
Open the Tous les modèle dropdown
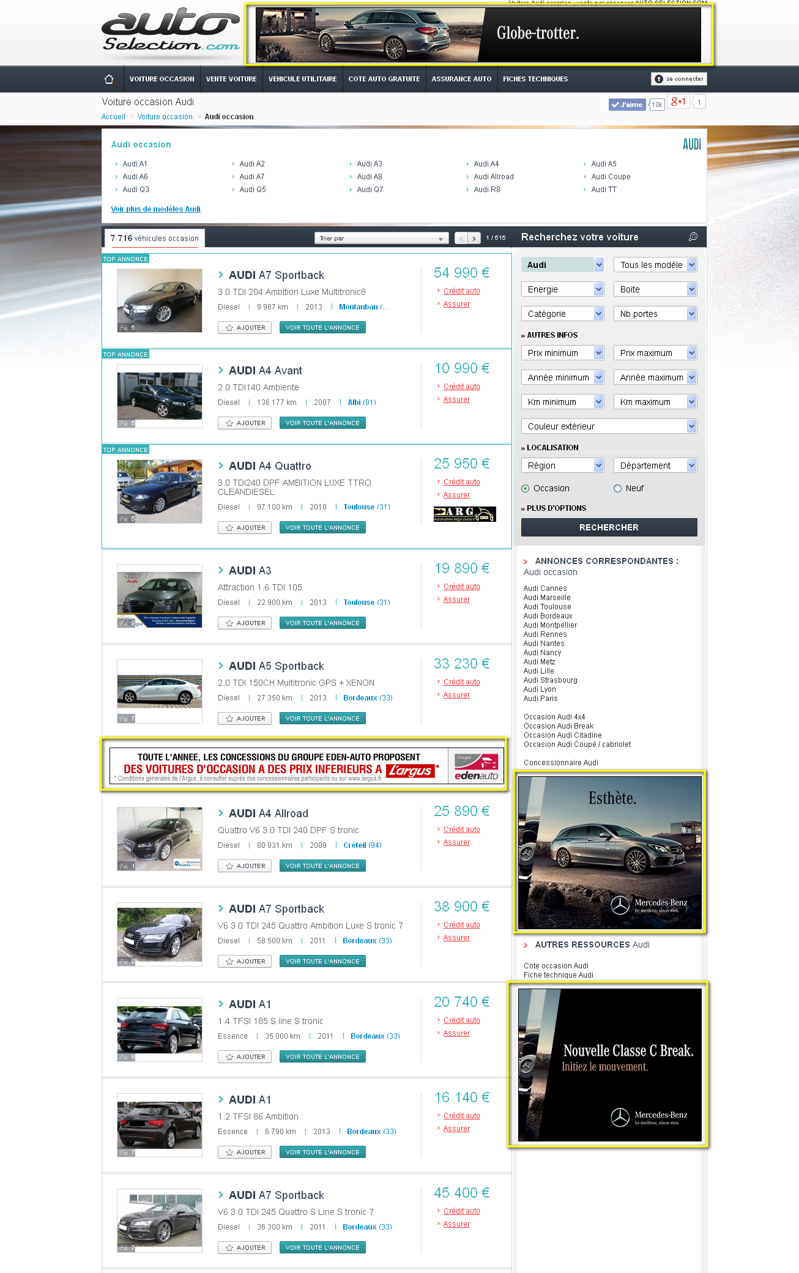tap(655, 265)
